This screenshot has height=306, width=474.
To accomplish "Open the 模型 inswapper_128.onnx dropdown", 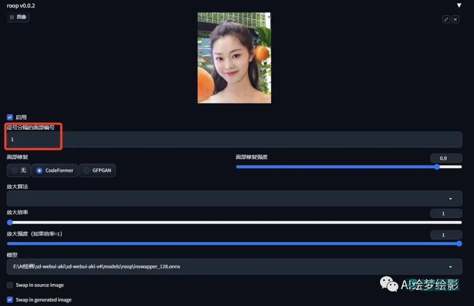I will pyautogui.click(x=234, y=267).
